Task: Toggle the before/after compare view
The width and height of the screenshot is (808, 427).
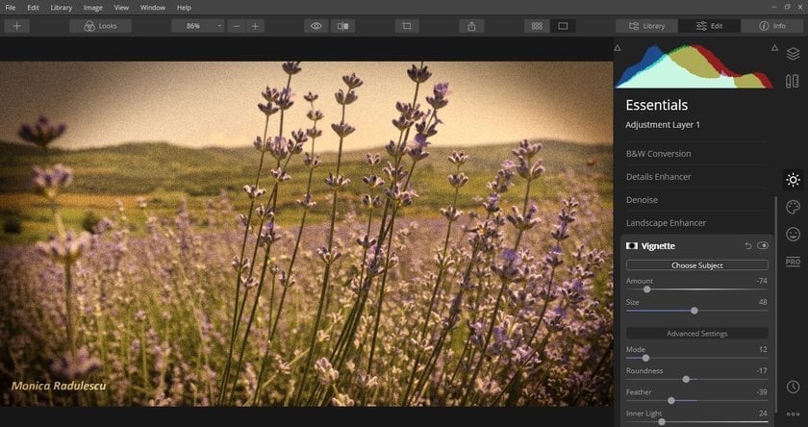Action: point(342,26)
